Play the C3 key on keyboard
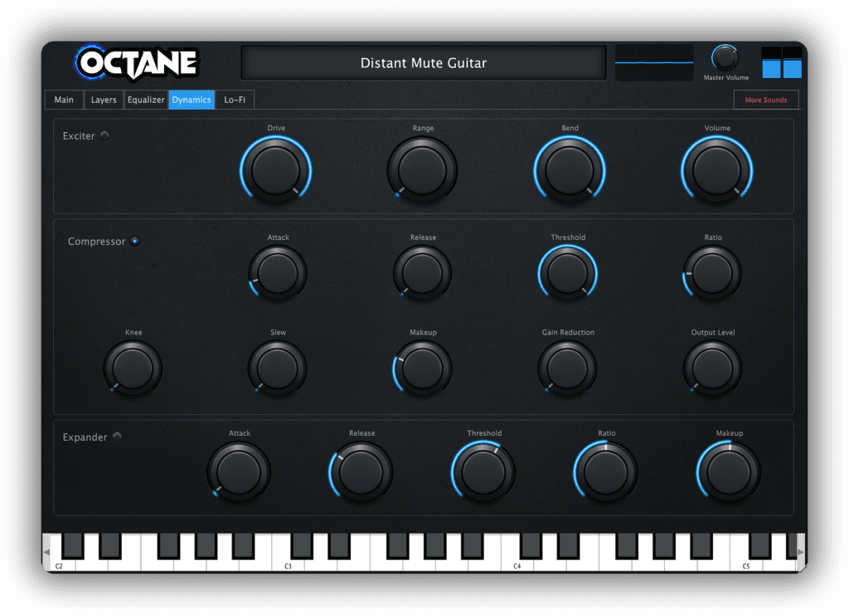 point(287,564)
